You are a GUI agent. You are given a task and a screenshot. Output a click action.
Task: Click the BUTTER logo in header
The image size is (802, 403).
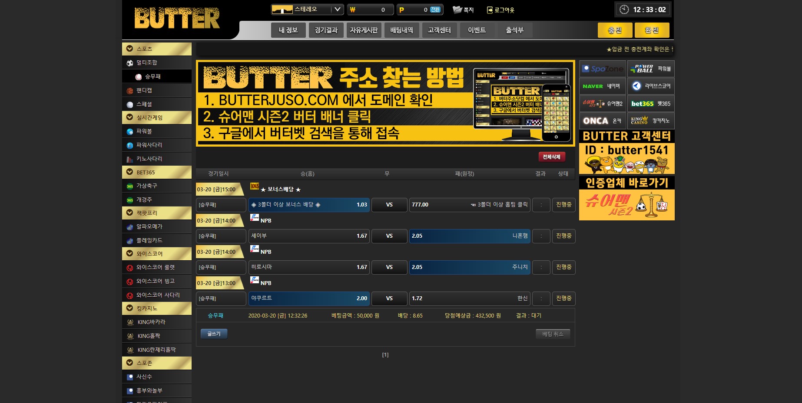[x=177, y=18]
